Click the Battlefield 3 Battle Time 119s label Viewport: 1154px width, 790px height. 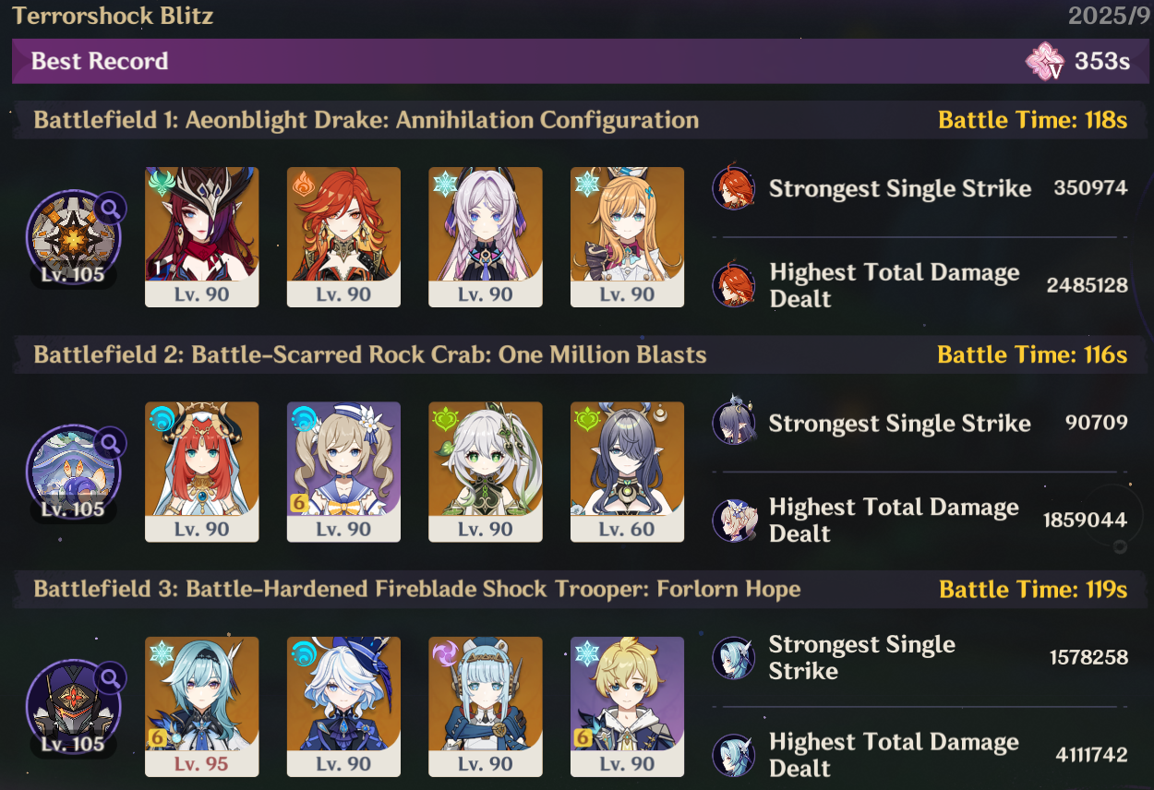pos(1033,590)
